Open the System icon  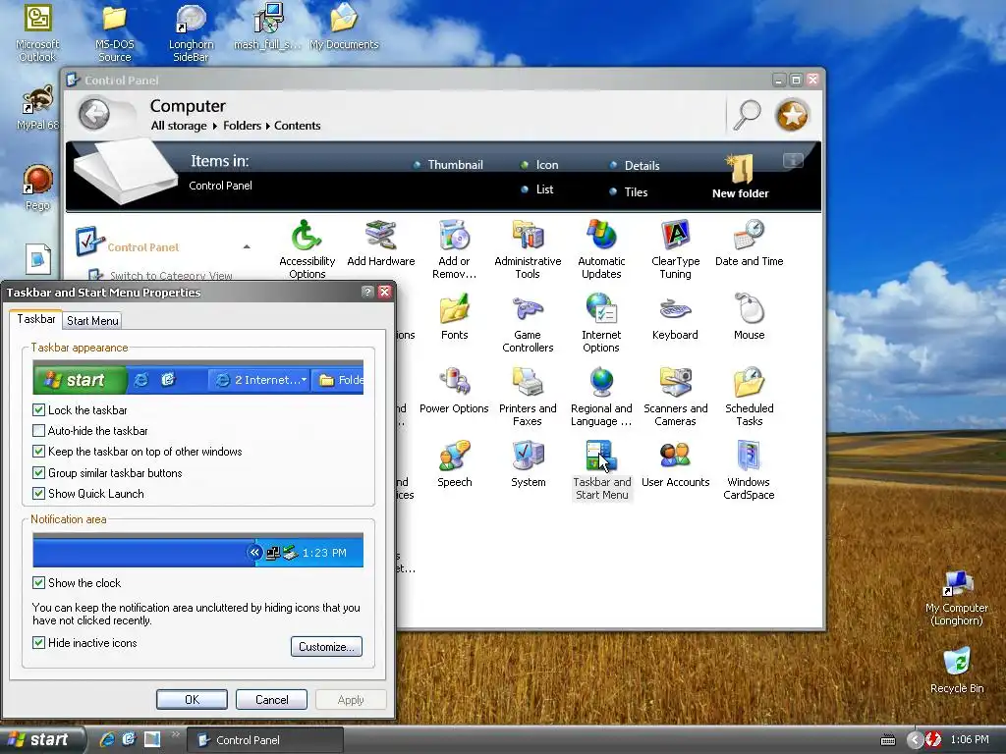tap(528, 464)
